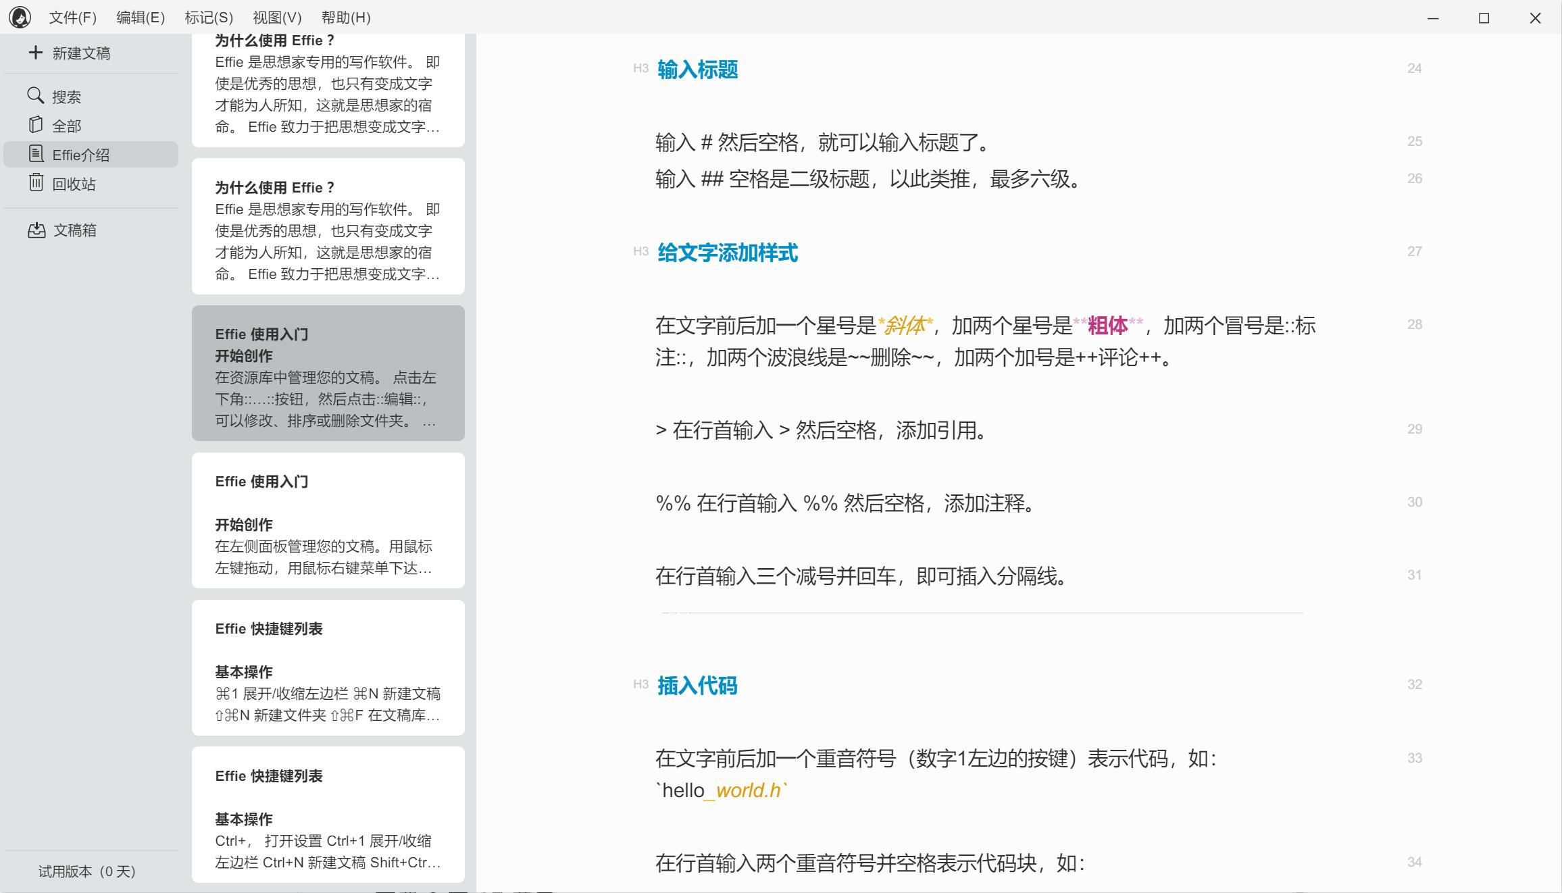Image resolution: width=1562 pixels, height=893 pixels.
Task: Open the 帮助(H) menu
Action: pyautogui.click(x=346, y=18)
